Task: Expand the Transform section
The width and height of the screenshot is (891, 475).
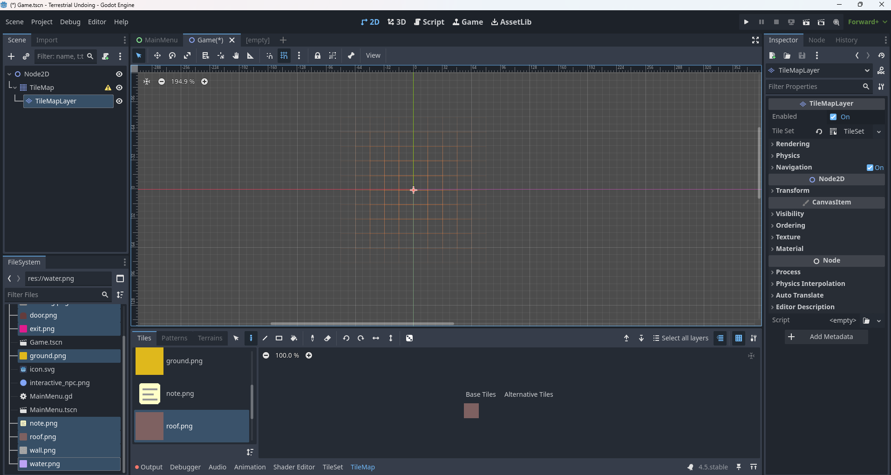Action: pos(792,190)
